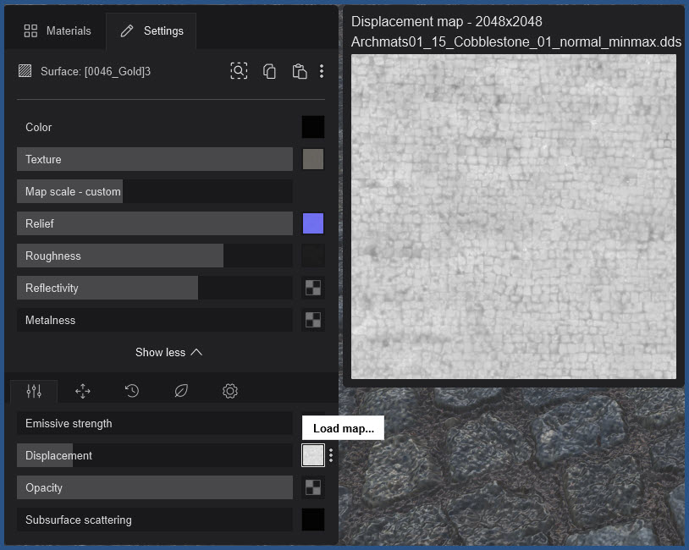Screen dimensions: 689x550
Task: Select the Map scale - custom entry
Action: tap(69, 191)
